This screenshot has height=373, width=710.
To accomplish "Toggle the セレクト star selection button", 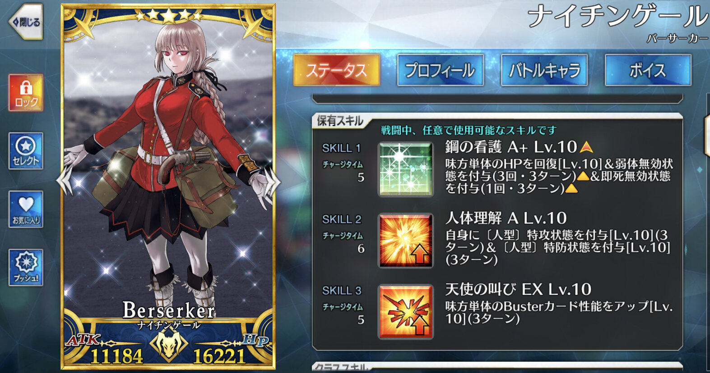I will pos(26,151).
